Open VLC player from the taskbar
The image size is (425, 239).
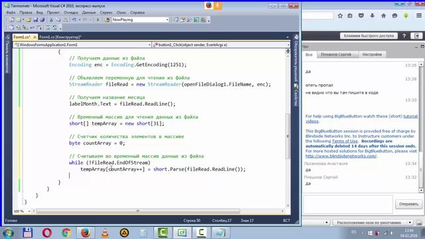coord(105,233)
